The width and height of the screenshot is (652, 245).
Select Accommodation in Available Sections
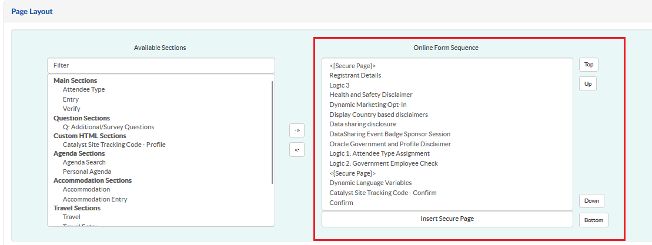[86, 189]
